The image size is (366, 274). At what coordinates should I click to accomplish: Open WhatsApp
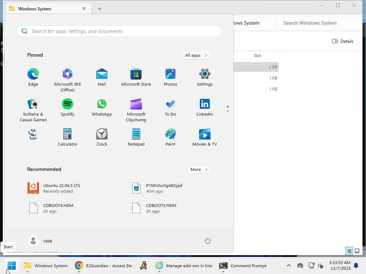[x=102, y=107]
